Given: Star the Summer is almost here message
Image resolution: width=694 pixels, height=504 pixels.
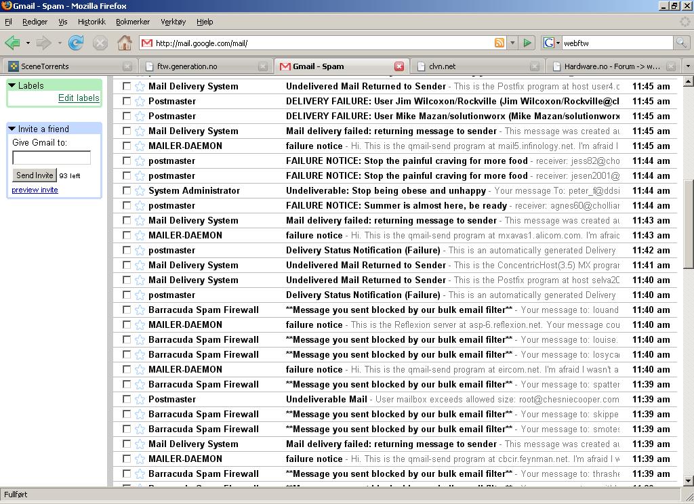Looking at the screenshot, I should coord(140,205).
